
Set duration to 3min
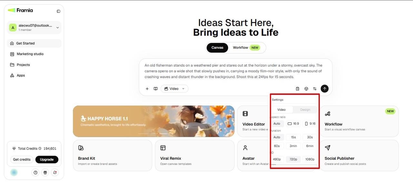pyautogui.click(x=293, y=146)
